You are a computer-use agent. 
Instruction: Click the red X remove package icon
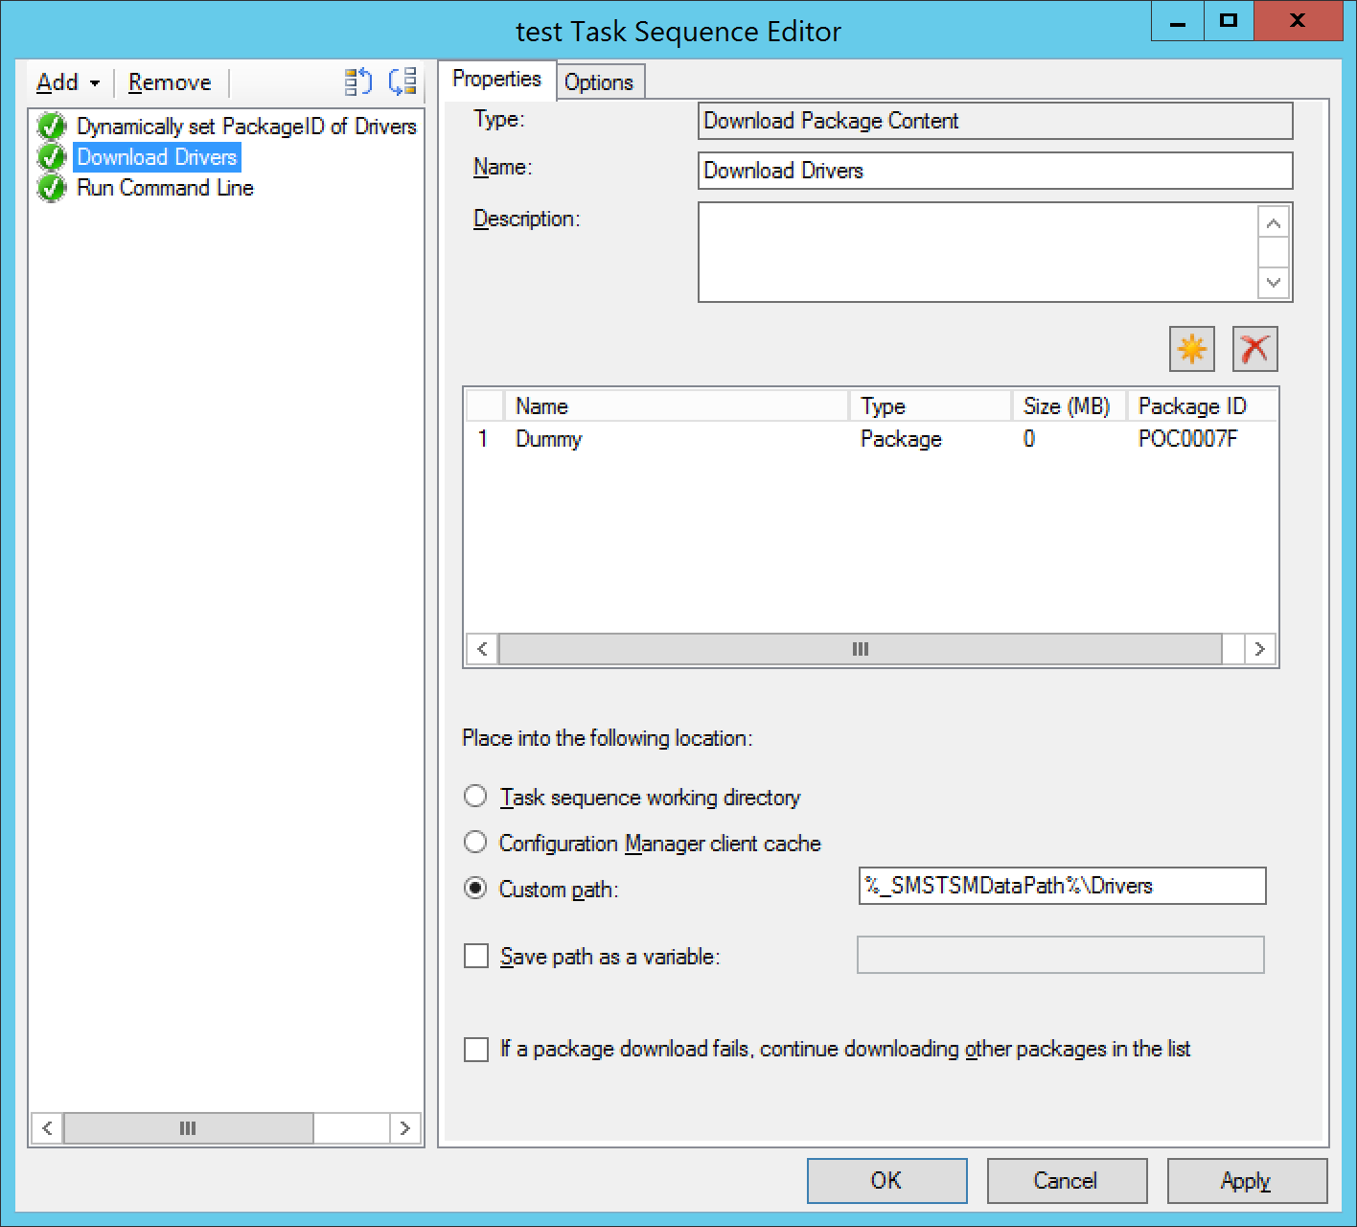coord(1254,349)
